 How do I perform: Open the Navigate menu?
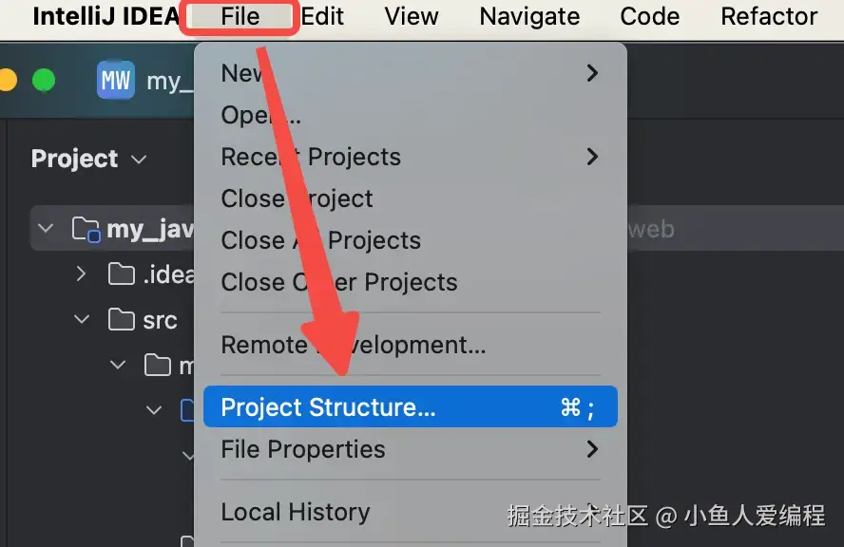[528, 16]
